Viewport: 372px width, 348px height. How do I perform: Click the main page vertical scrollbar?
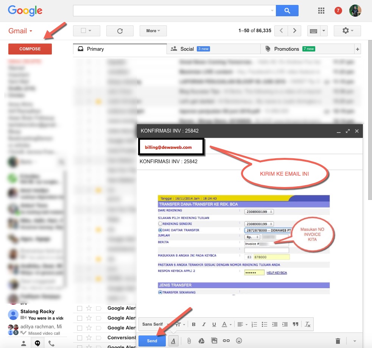[x=370, y=120]
